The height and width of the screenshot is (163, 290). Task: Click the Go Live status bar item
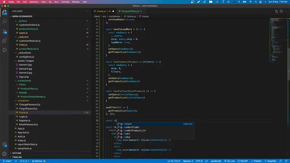point(229,161)
